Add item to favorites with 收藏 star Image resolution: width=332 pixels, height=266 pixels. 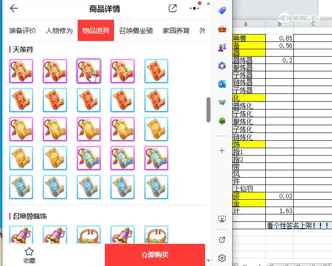click(29, 255)
